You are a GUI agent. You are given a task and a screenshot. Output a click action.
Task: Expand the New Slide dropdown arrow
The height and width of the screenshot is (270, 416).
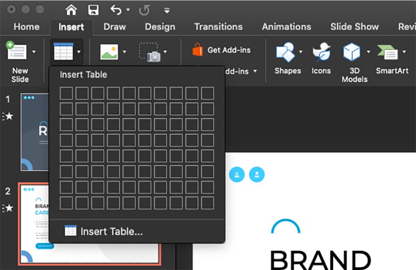click(x=34, y=52)
